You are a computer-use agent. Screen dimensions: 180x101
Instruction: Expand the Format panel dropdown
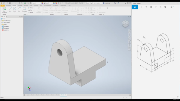tap(101, 15)
